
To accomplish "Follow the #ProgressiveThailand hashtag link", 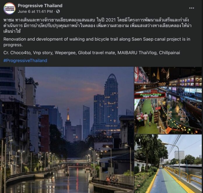I will [x=25, y=60].
